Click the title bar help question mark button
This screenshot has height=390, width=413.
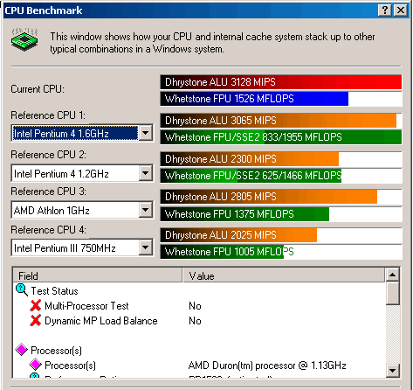[x=385, y=10]
